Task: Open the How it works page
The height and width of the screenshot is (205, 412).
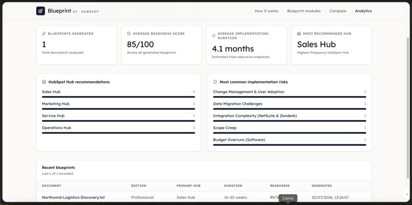Action: pos(266,11)
